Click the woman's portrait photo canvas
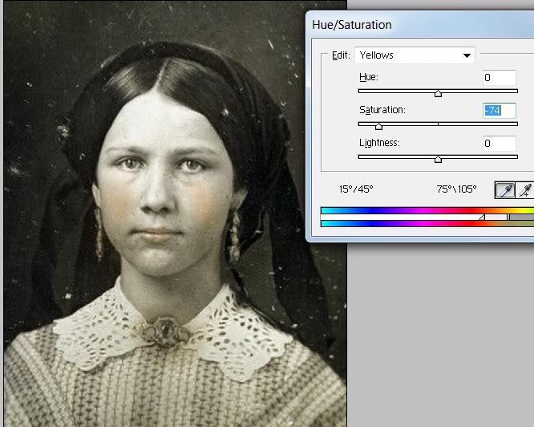Viewport: 534px width, 427px height. (175, 213)
